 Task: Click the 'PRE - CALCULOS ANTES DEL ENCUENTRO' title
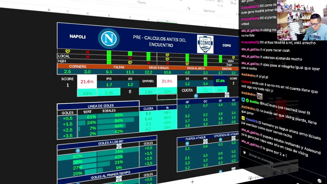160,42
